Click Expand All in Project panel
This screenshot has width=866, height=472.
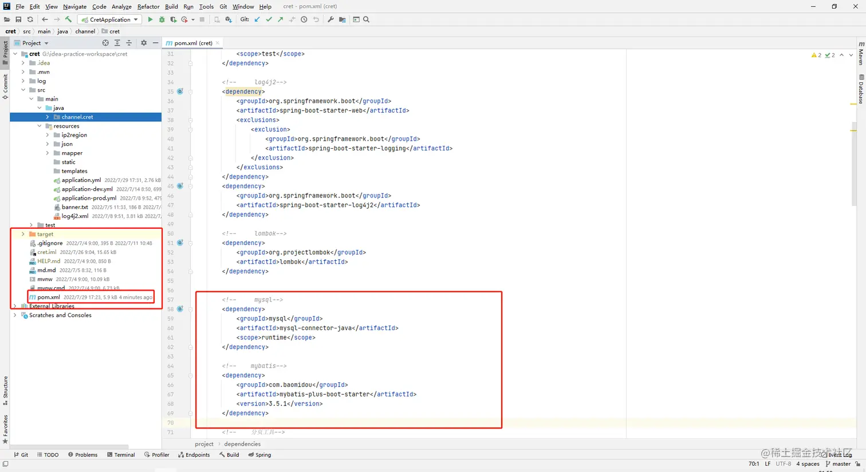pos(117,43)
